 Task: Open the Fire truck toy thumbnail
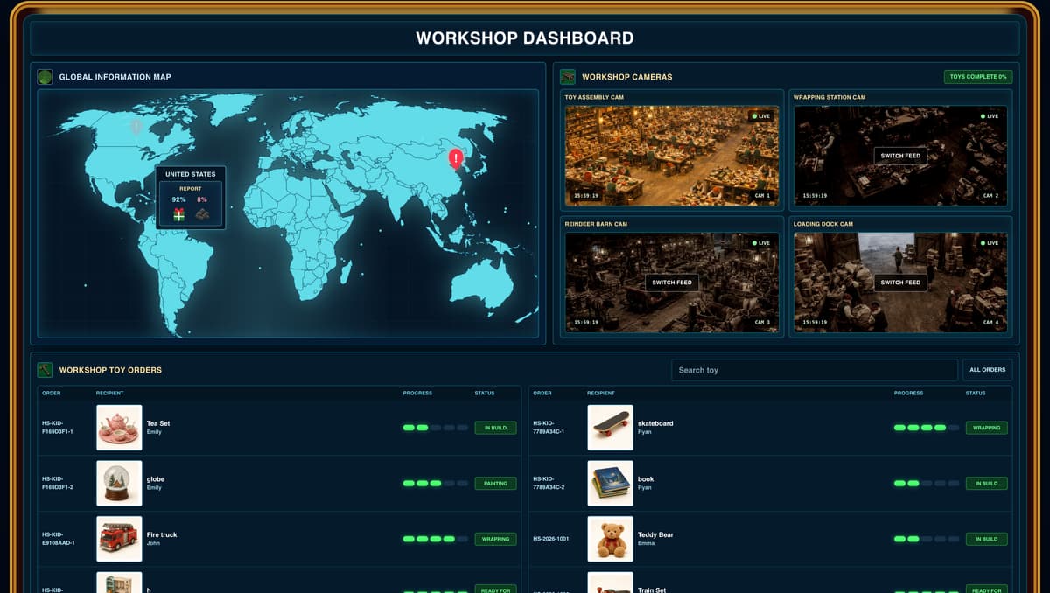[119, 539]
